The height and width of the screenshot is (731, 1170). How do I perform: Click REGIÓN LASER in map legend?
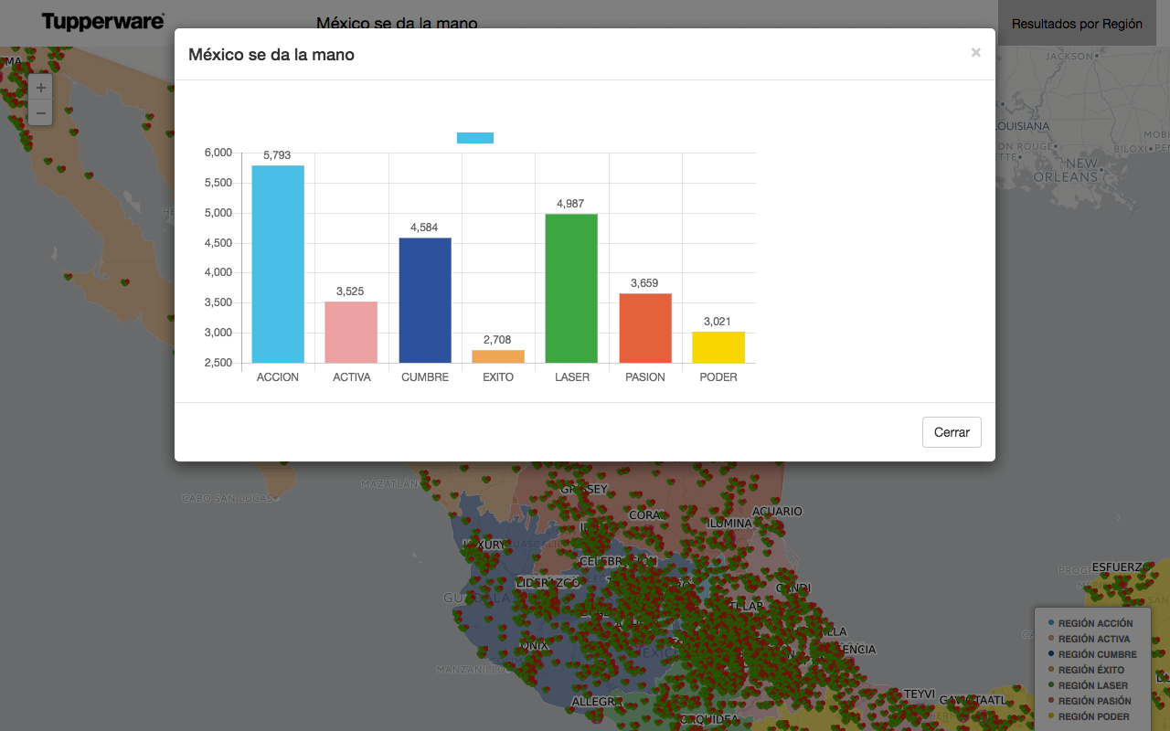tap(1093, 685)
